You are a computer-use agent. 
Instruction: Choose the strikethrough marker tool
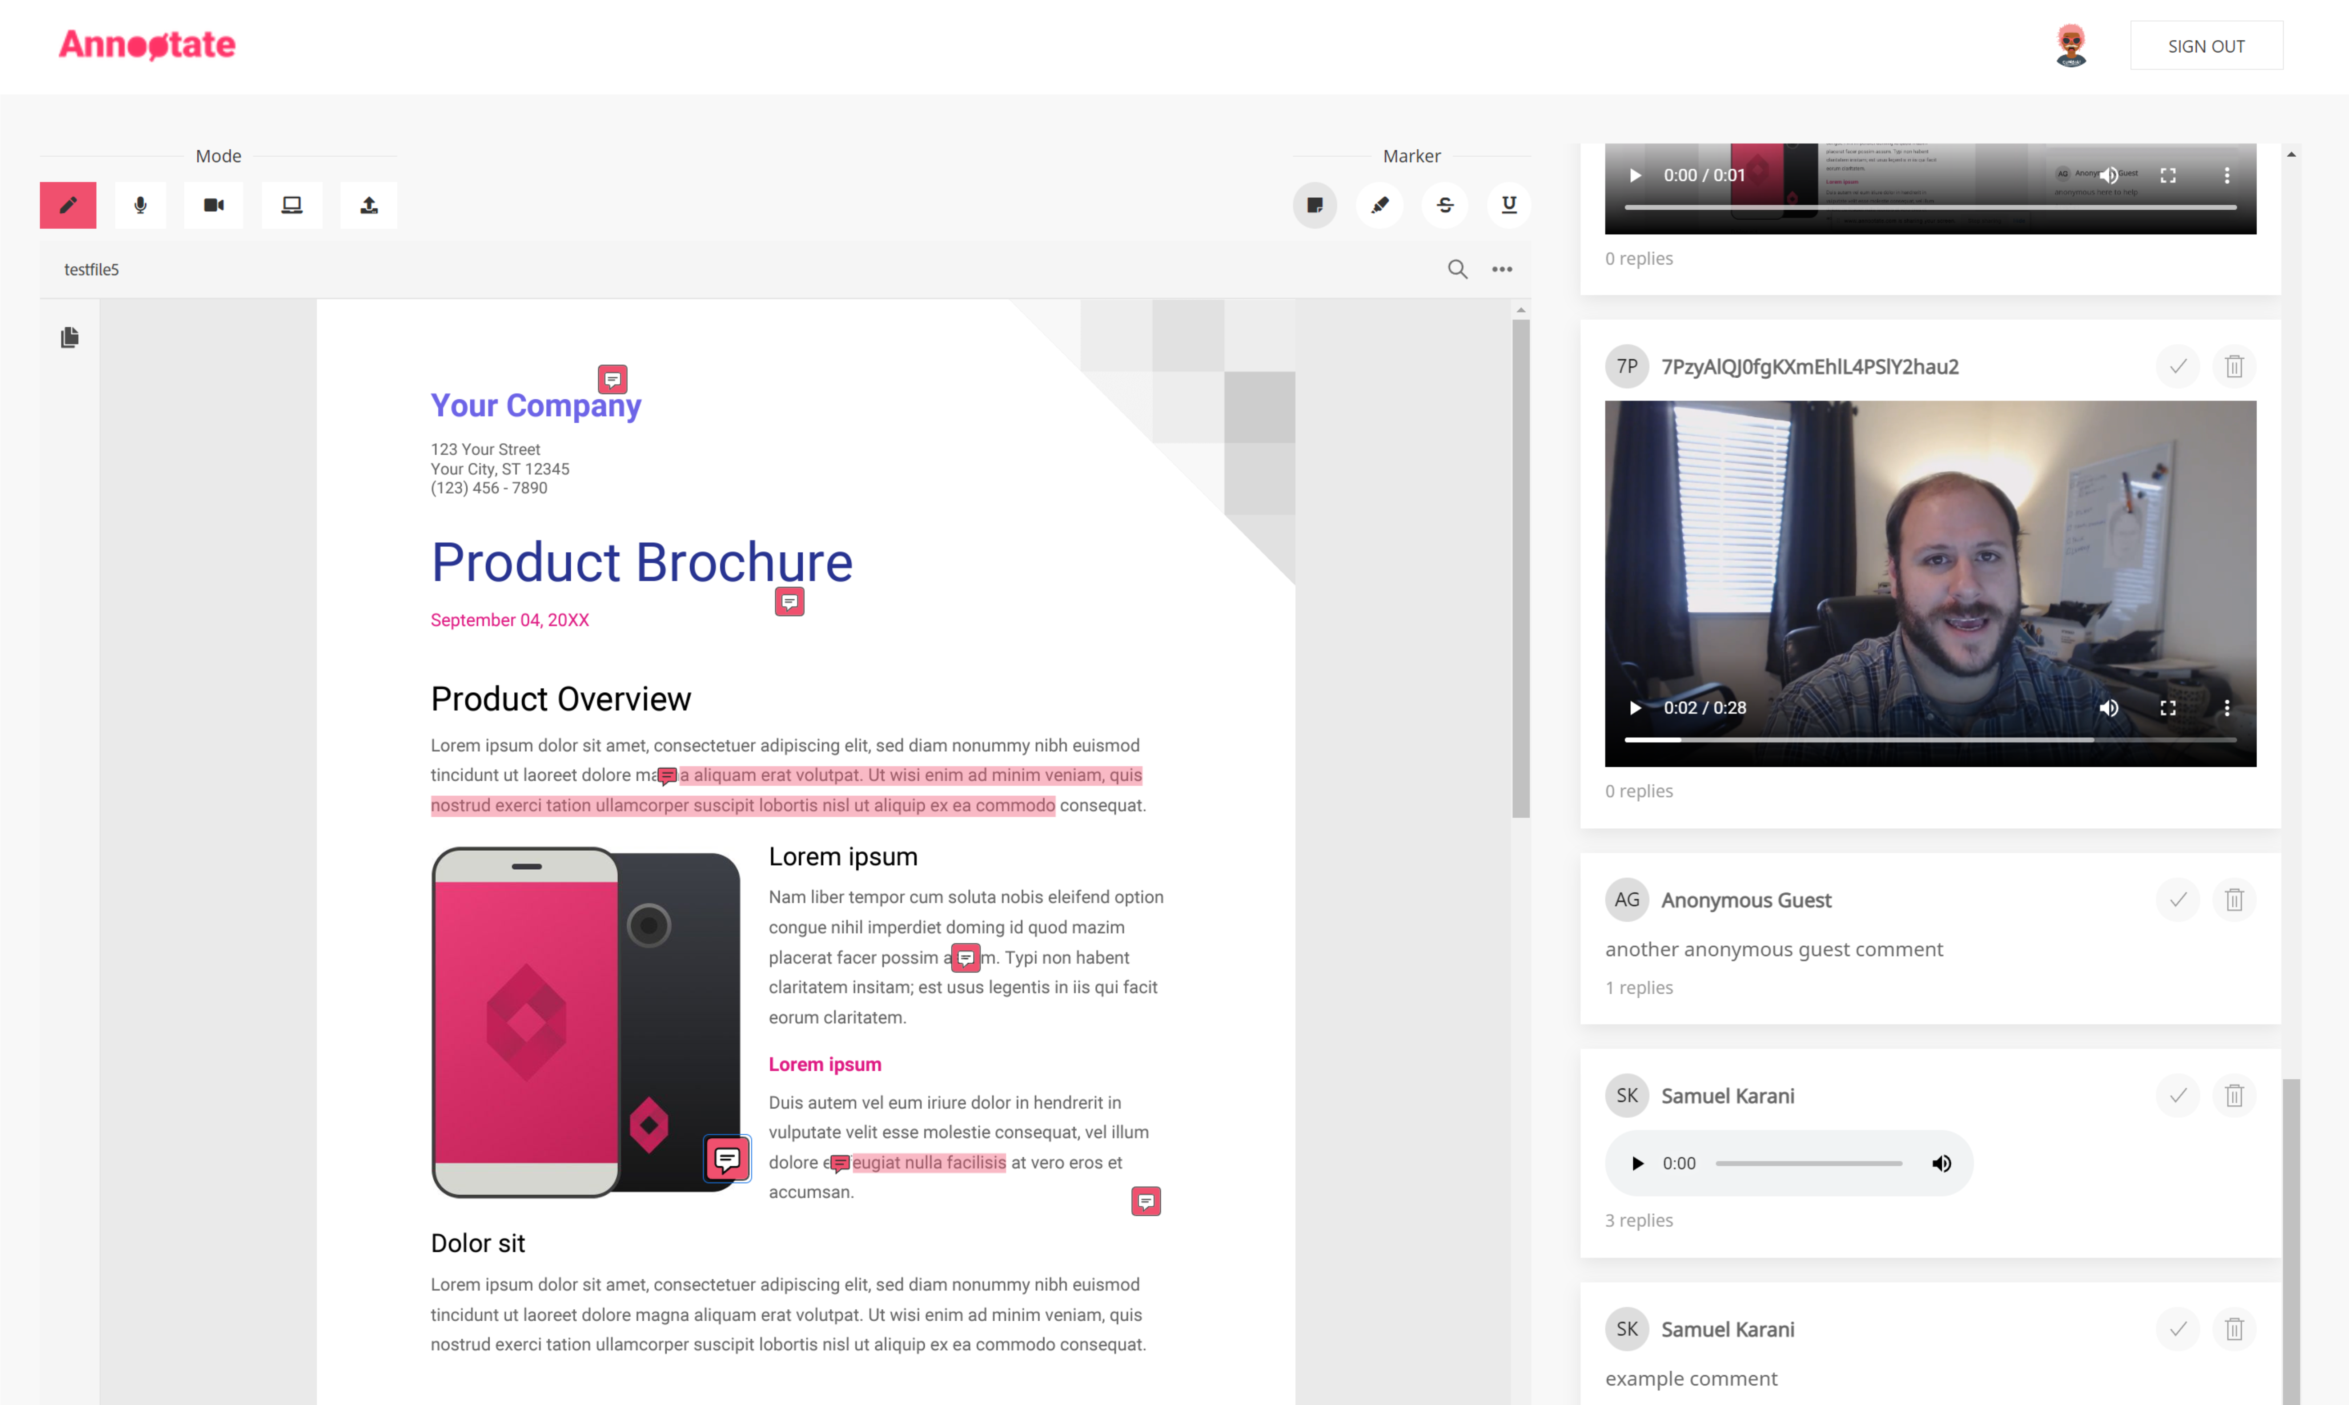[1445, 205]
